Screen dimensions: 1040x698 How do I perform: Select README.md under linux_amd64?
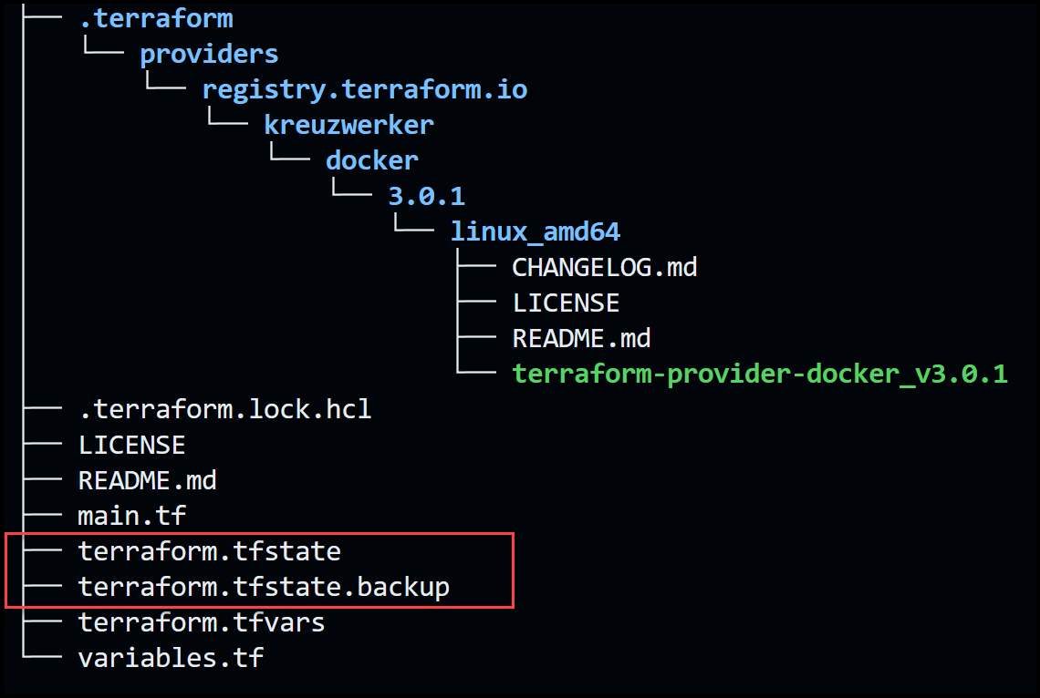[582, 338]
